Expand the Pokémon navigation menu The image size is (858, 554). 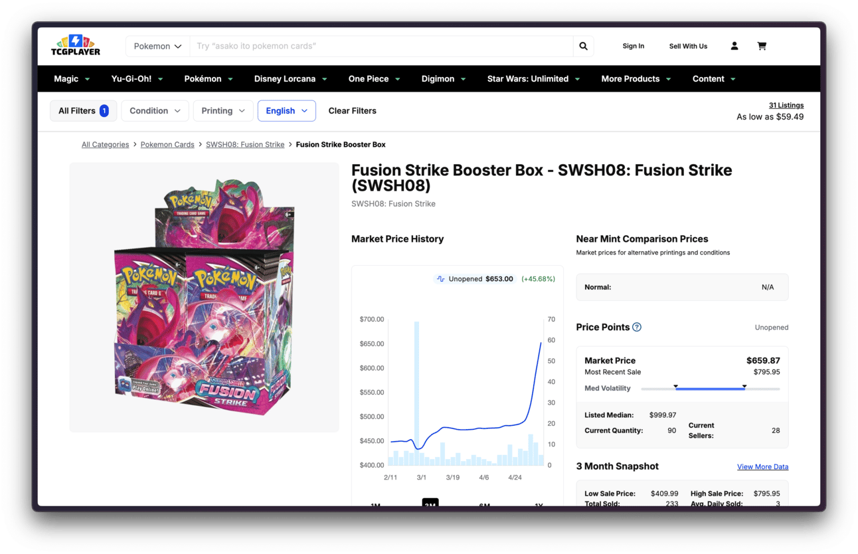[x=209, y=78]
